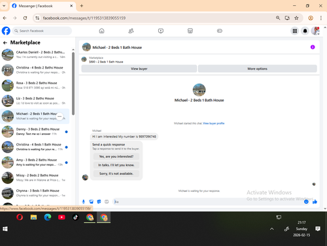Click the Search Facebook field
This screenshot has width=327, height=246.
tap(42, 31)
